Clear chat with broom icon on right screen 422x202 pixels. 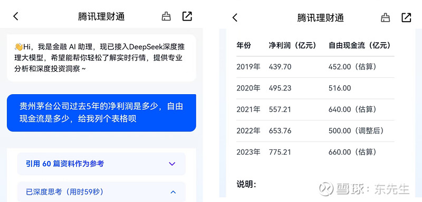click(x=386, y=18)
